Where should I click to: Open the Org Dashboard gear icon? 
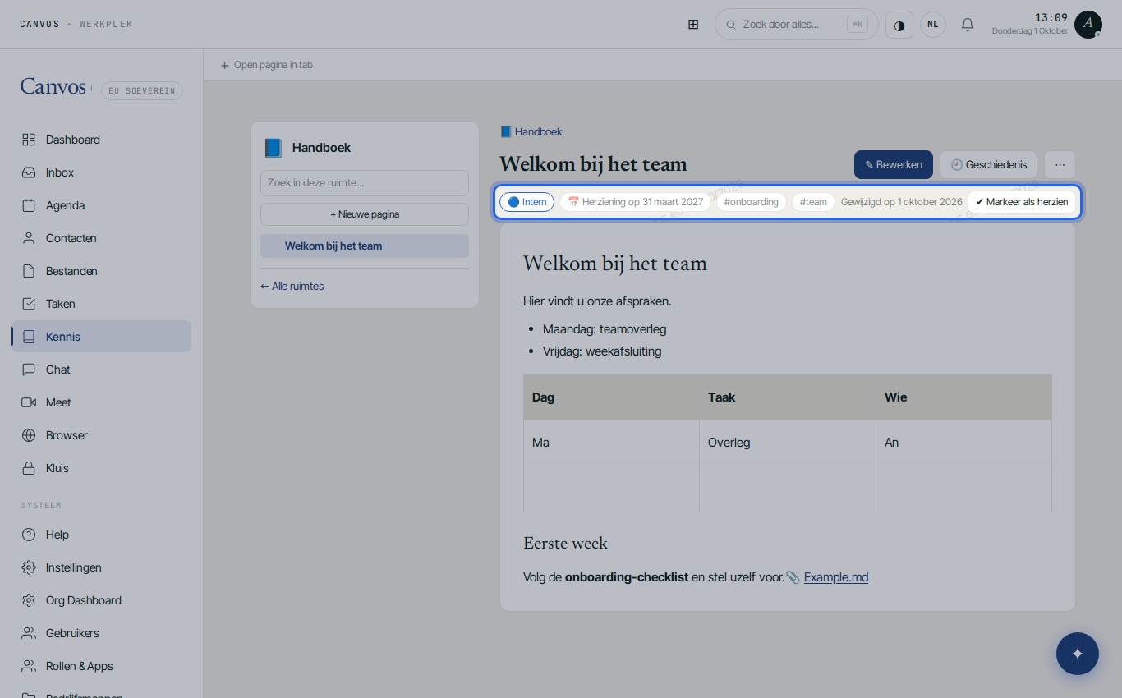[29, 600]
